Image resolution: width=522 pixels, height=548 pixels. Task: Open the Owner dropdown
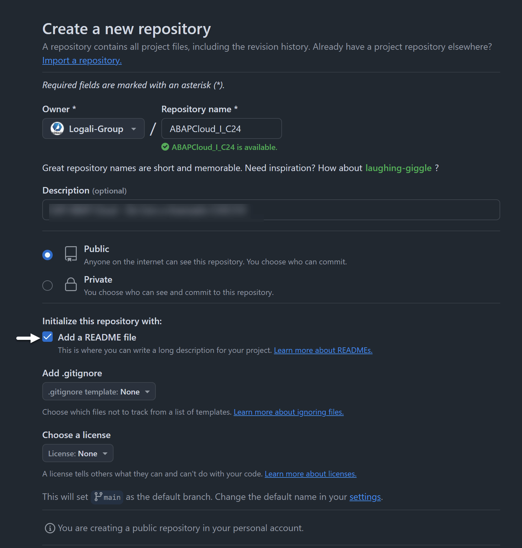[93, 128]
